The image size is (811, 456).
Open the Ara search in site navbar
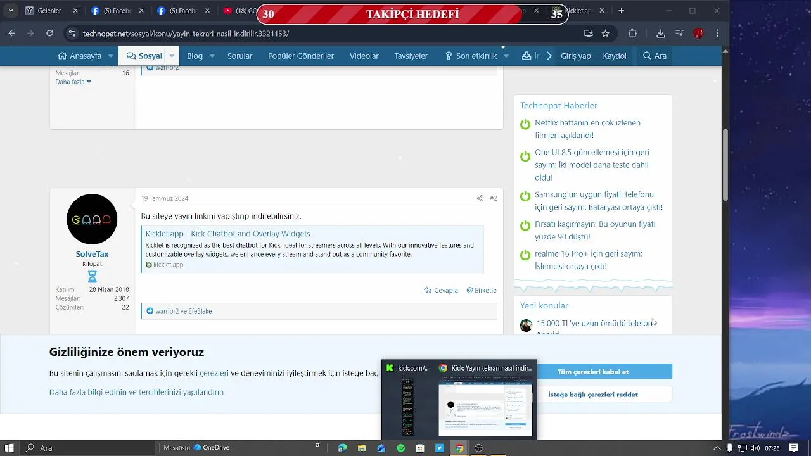[655, 56]
